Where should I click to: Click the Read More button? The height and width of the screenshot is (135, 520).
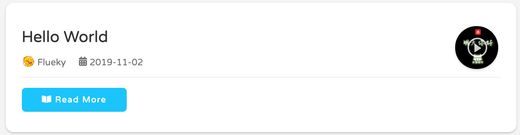(x=74, y=100)
